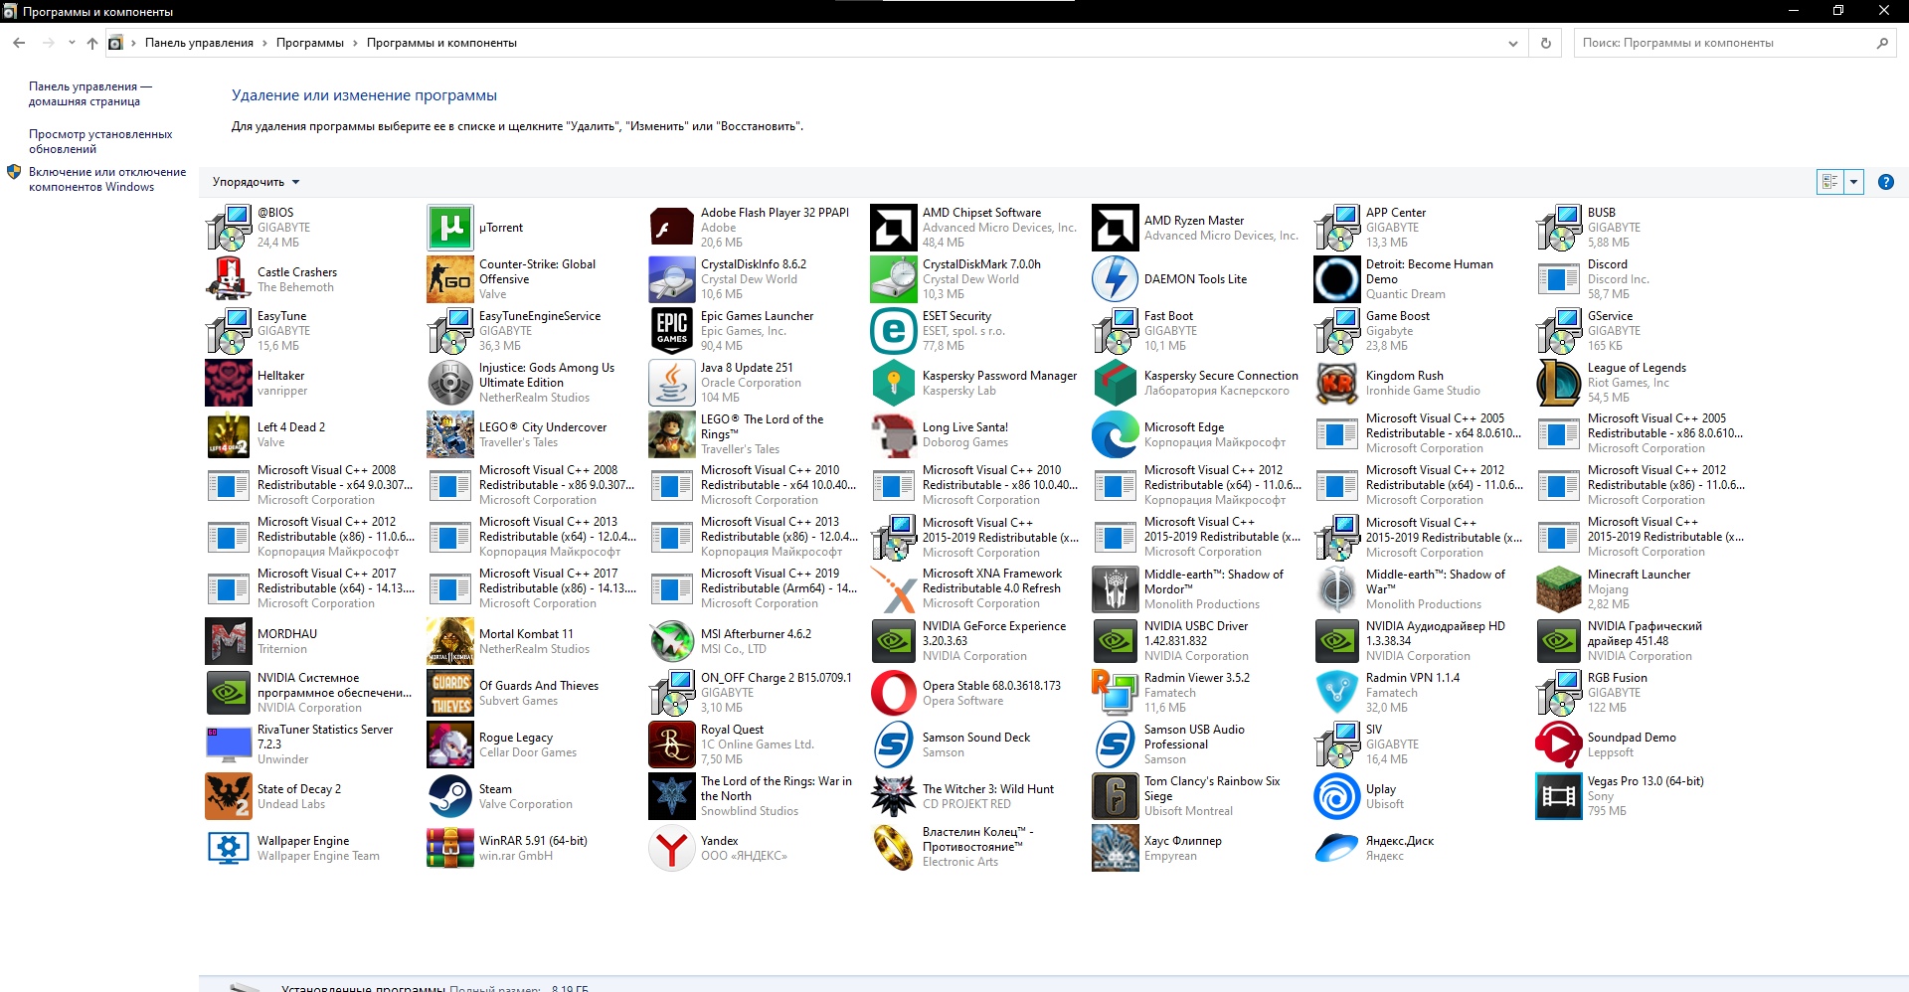The height and width of the screenshot is (992, 1909).
Task: Open recent locations dropdown next to Forward
Action: [72, 43]
